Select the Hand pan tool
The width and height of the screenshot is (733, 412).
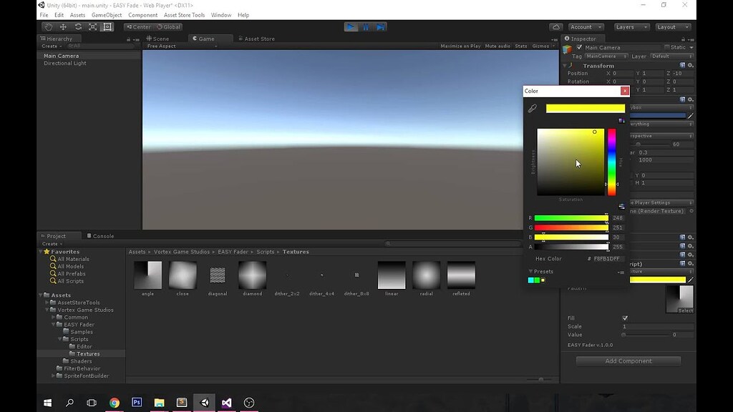47,26
